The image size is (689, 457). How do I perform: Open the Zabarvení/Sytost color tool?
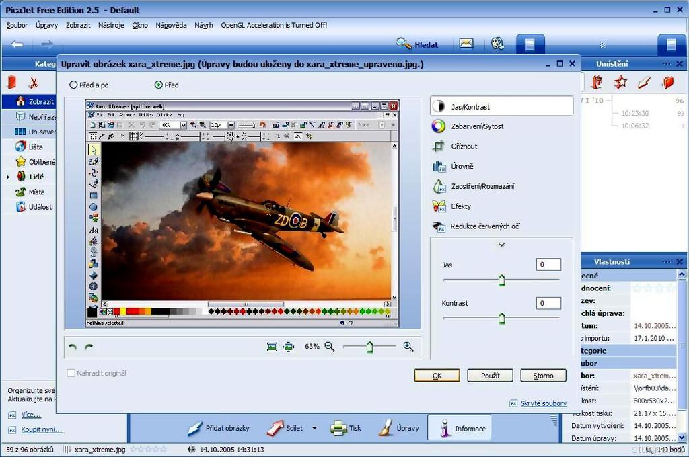pyautogui.click(x=476, y=126)
